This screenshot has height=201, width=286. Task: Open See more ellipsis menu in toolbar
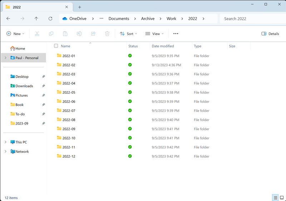coord(176,34)
